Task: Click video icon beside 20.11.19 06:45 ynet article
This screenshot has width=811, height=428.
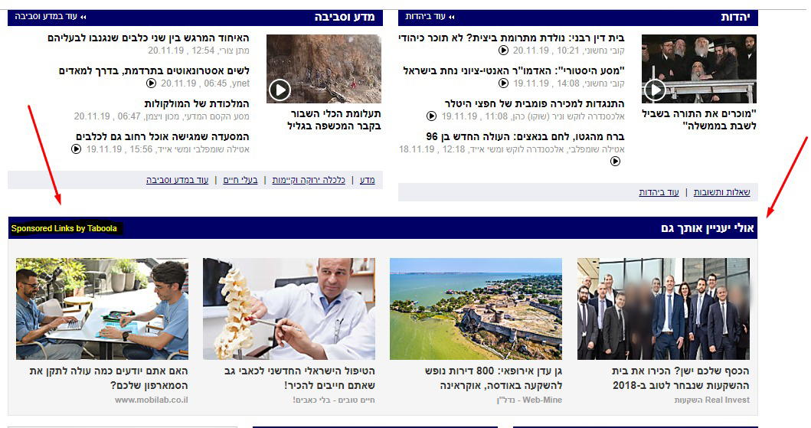Action: coord(151,83)
